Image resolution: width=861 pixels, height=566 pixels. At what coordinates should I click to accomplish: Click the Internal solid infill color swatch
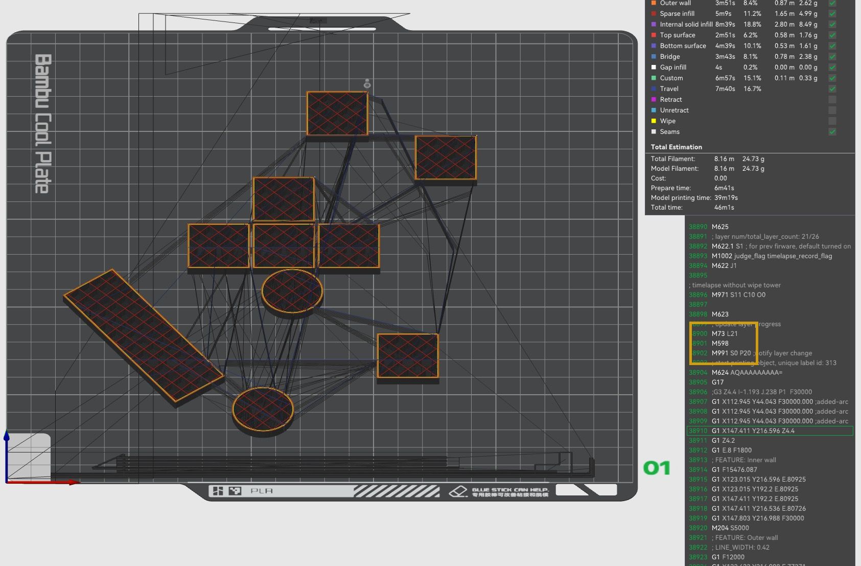(654, 25)
